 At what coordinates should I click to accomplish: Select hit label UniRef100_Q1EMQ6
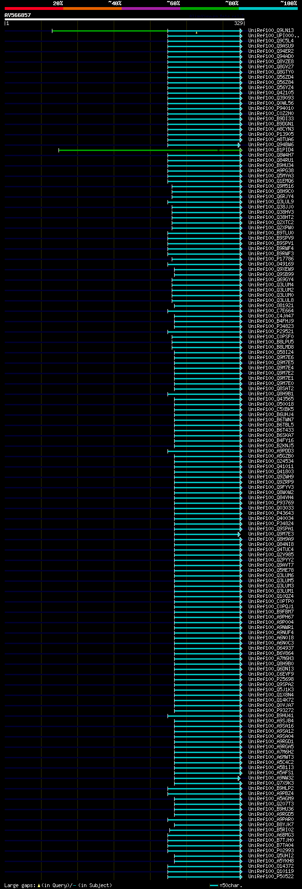tap(271, 181)
